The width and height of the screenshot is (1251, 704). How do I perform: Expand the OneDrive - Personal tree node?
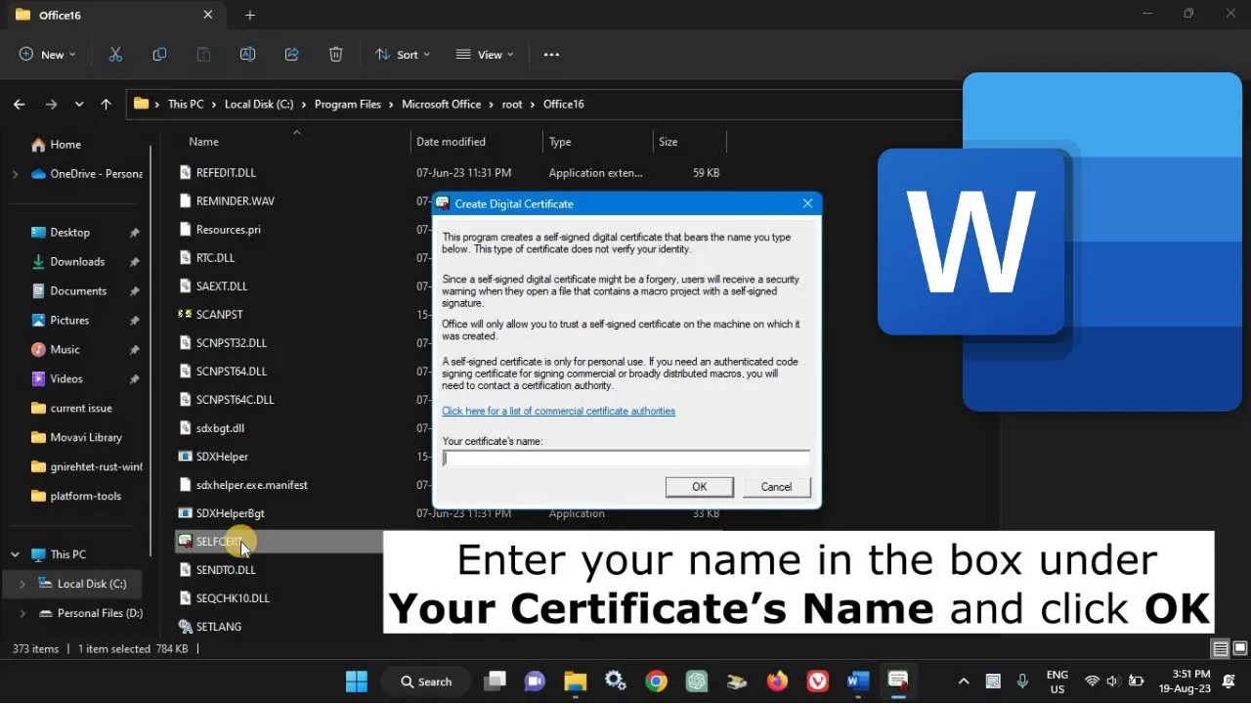[15, 174]
